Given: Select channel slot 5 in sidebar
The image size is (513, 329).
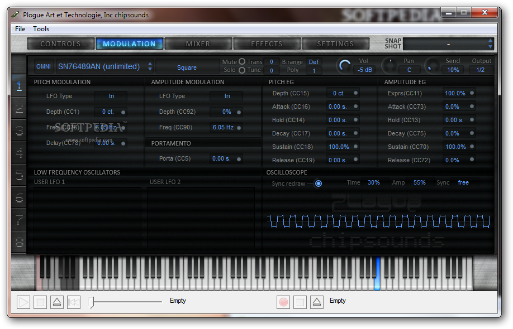Looking at the screenshot, I should pyautogui.click(x=19, y=175).
